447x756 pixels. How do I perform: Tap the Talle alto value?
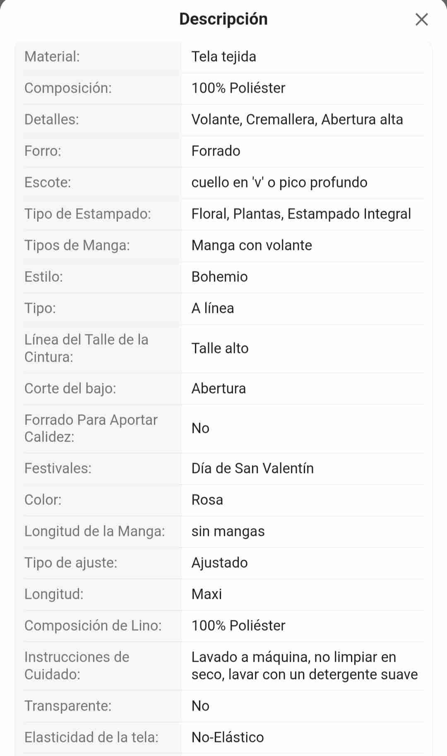coord(220,348)
